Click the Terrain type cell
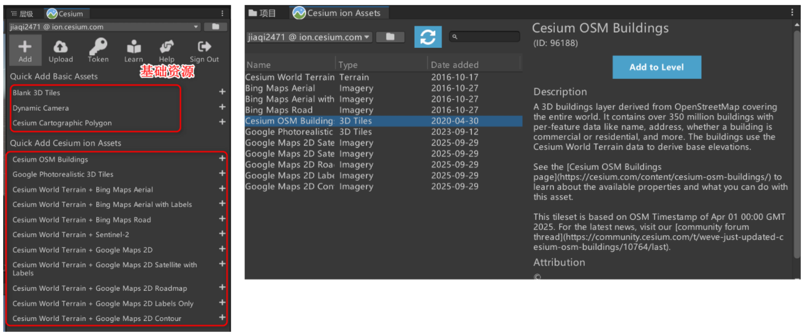The height and width of the screenshot is (335, 804). pyautogui.click(x=354, y=77)
